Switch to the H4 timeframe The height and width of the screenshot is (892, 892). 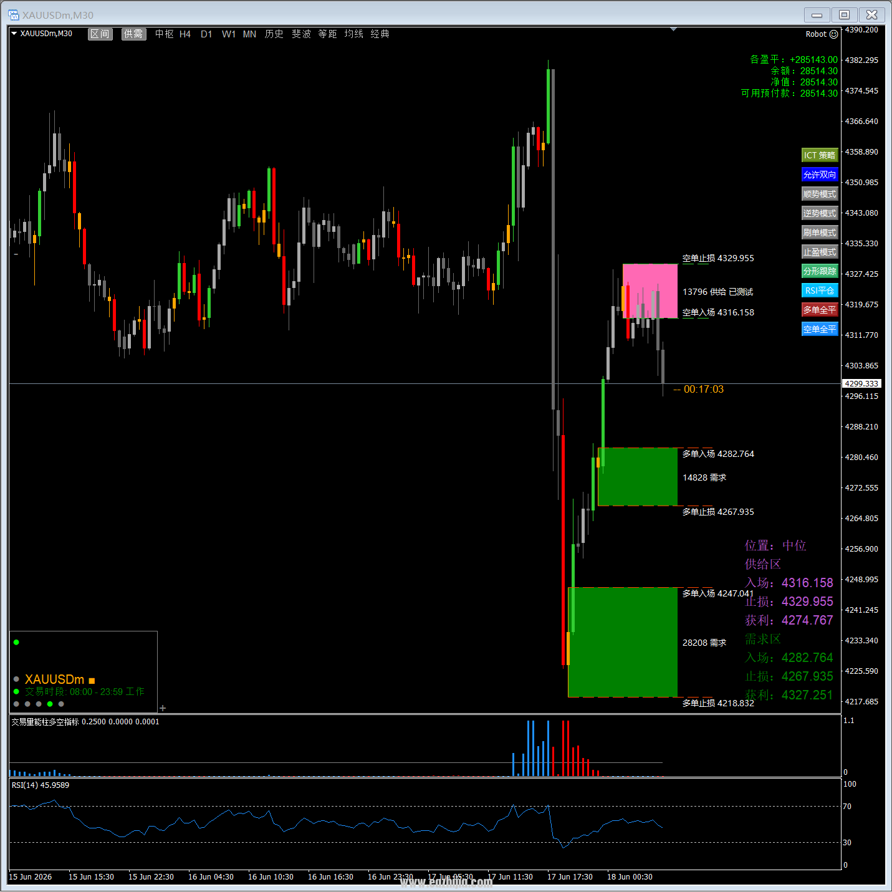pyautogui.click(x=185, y=34)
